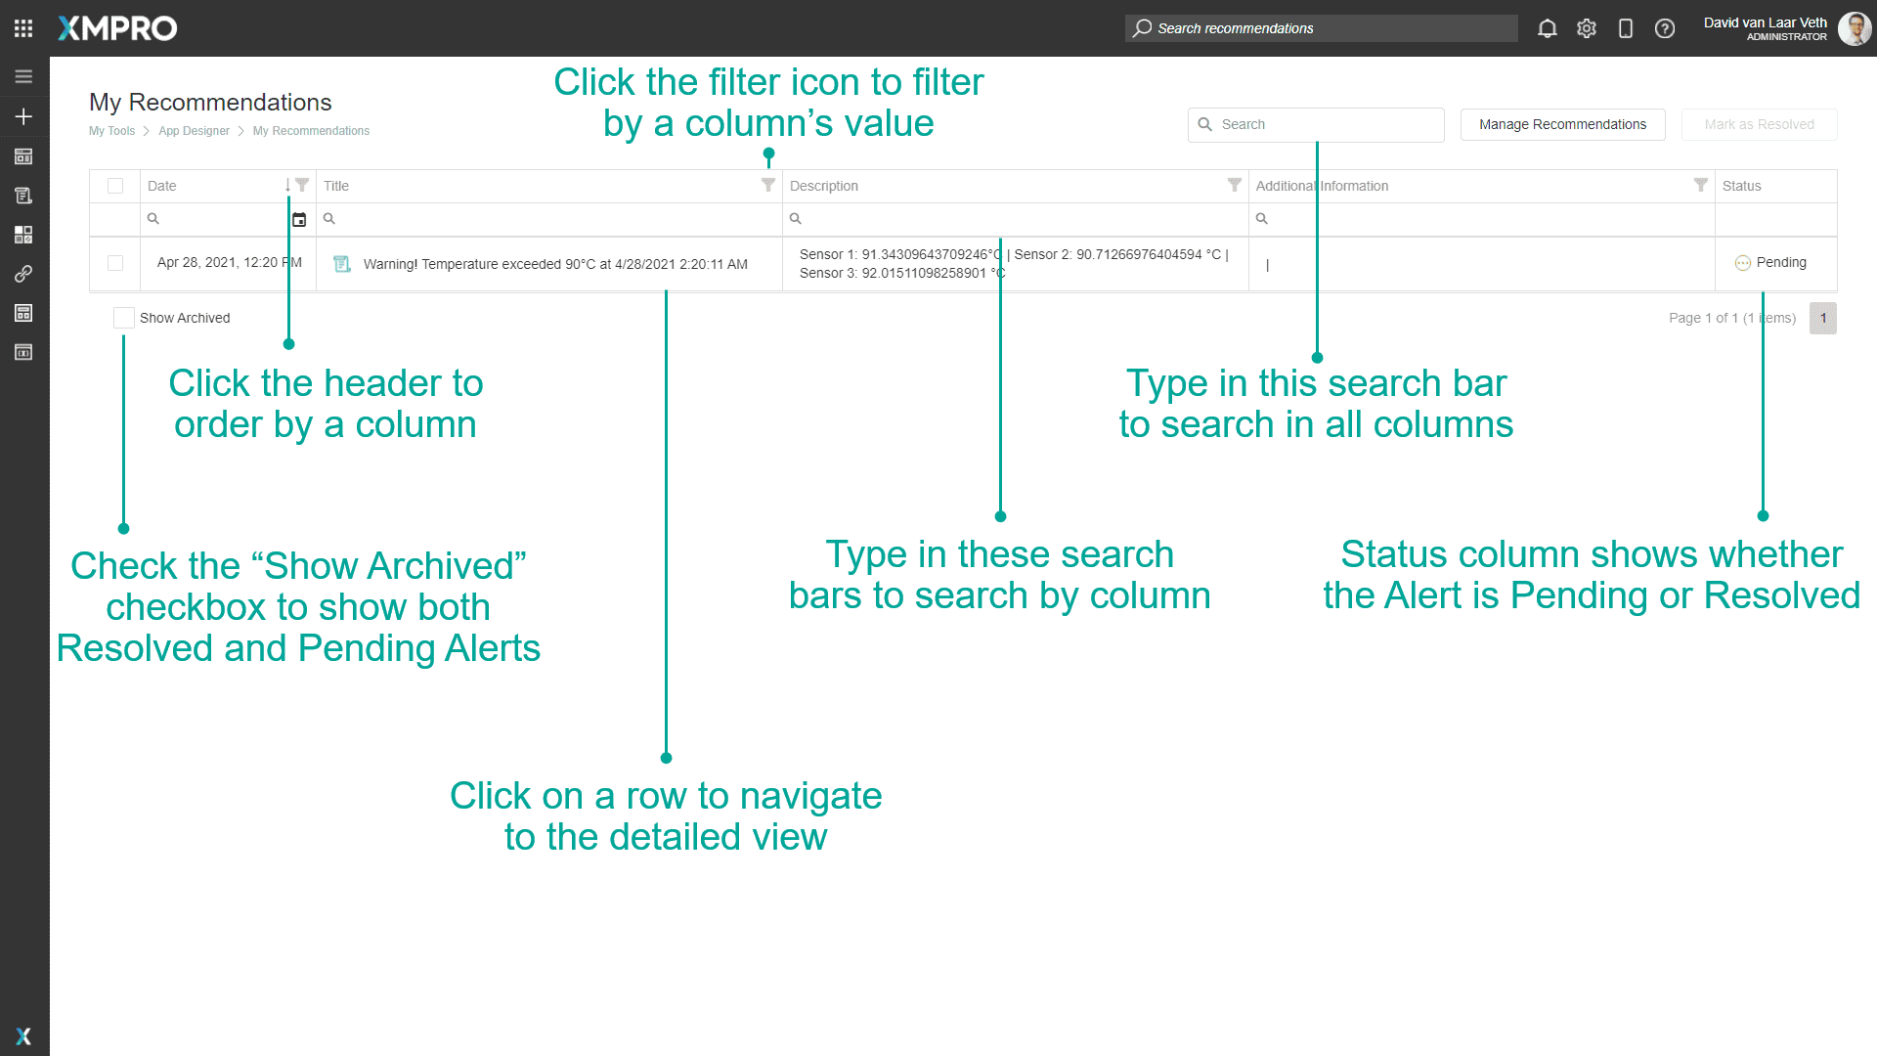Navigate to App Designer via the breadcrumb
The image size is (1877, 1056).
(x=194, y=130)
